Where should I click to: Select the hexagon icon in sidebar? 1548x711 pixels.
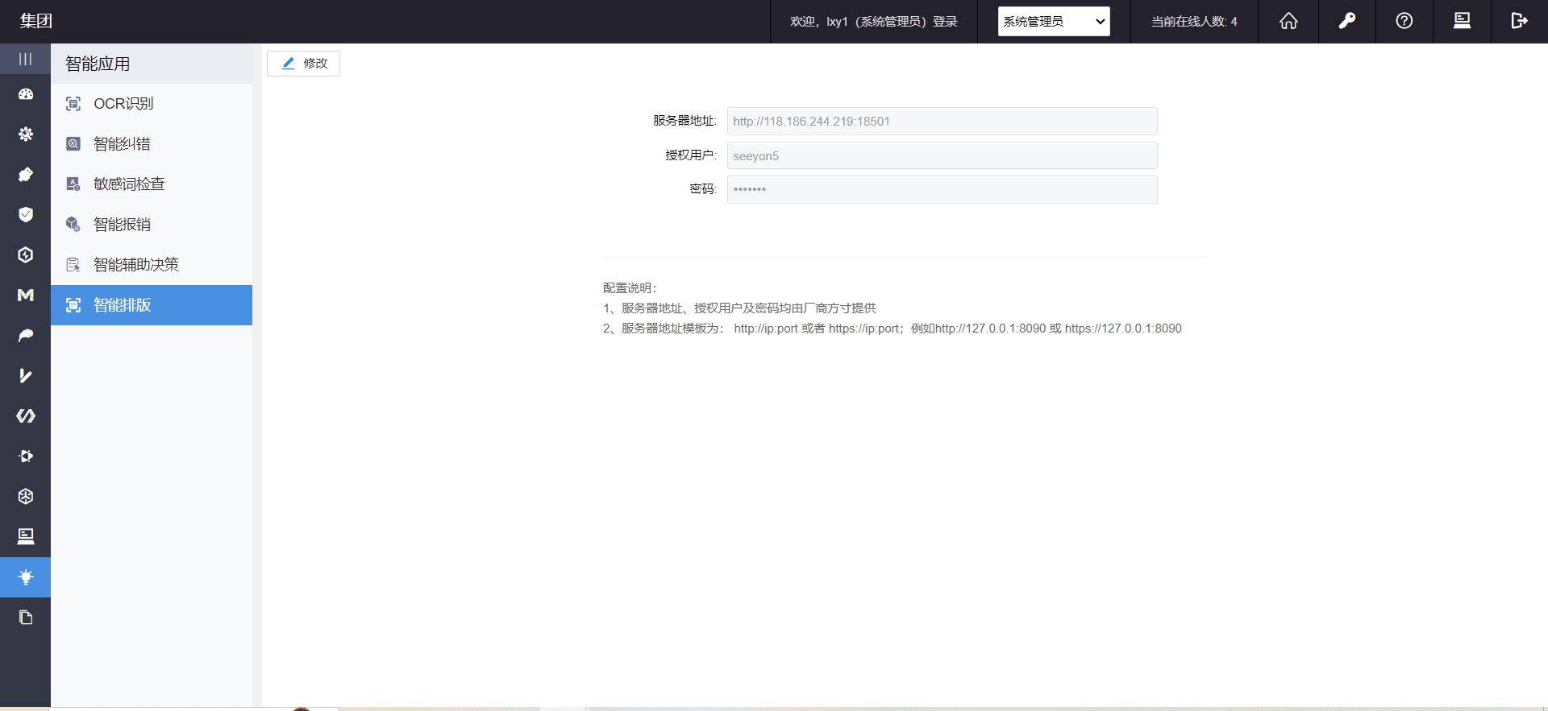tap(26, 255)
